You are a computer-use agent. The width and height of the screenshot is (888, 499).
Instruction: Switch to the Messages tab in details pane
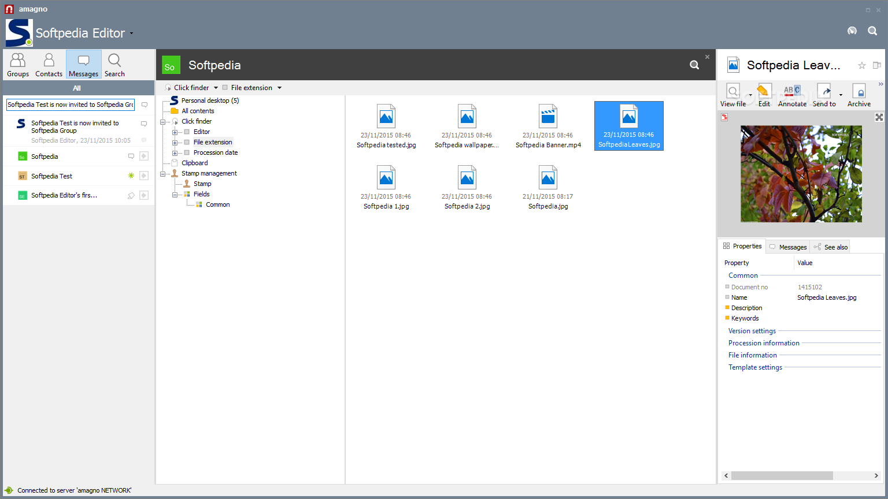(787, 247)
